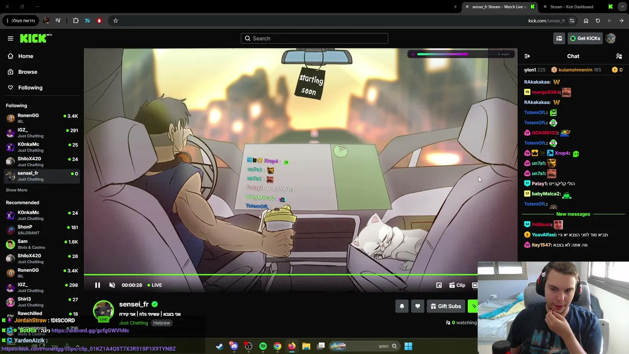Open sensei_fr channel in the Following list
Image resolution: width=629 pixels, height=354 pixels.
click(41, 176)
